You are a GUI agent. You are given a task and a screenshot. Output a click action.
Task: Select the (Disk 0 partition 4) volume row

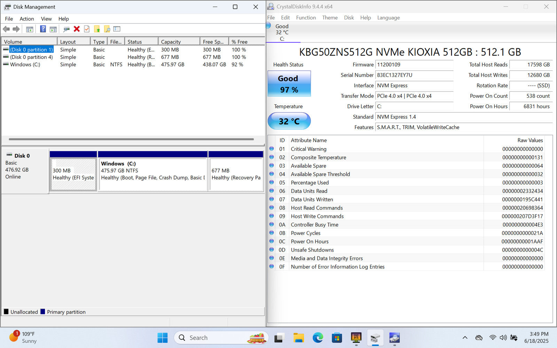coord(132,57)
